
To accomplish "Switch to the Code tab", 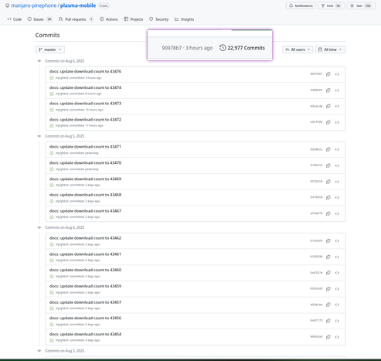I will [x=15, y=19].
